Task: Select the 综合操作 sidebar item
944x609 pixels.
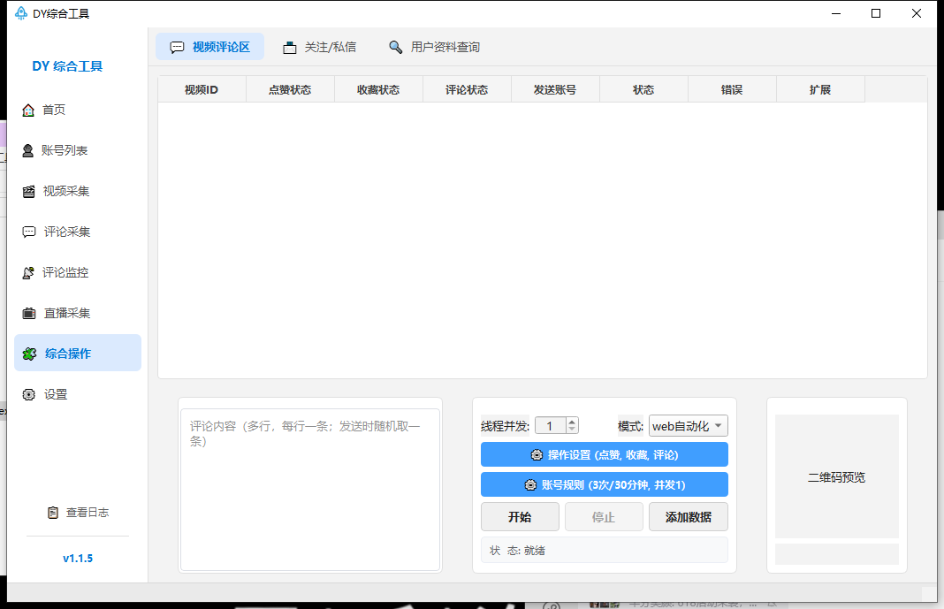Action: coord(78,354)
